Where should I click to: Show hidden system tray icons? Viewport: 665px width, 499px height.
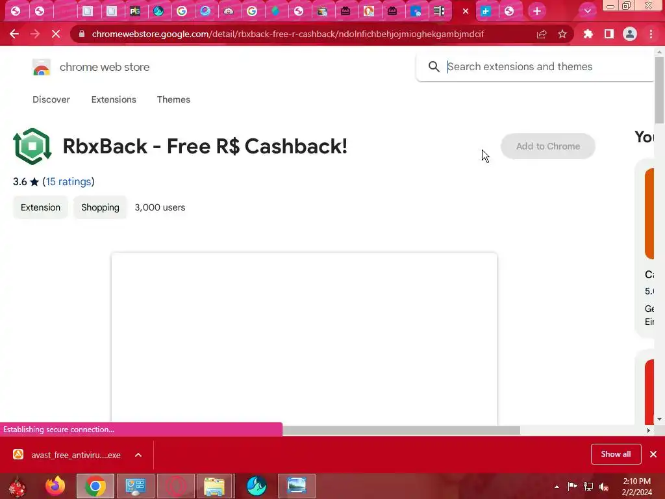tap(557, 487)
